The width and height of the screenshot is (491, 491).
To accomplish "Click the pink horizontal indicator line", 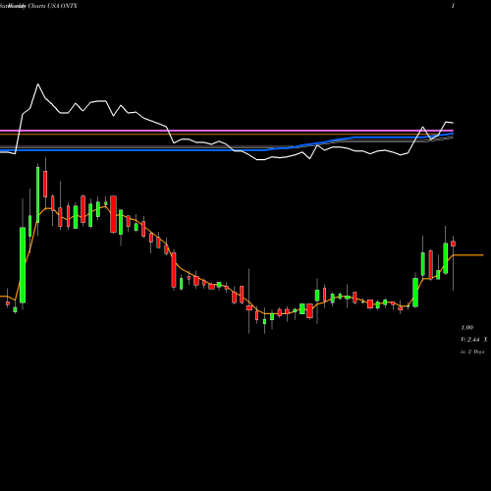I will (227, 131).
